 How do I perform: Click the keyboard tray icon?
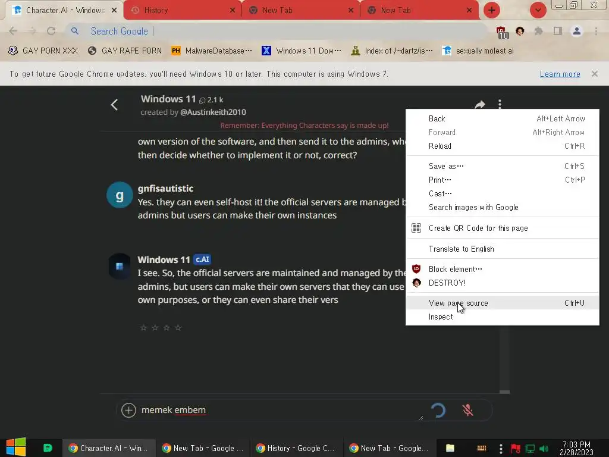tap(482, 448)
